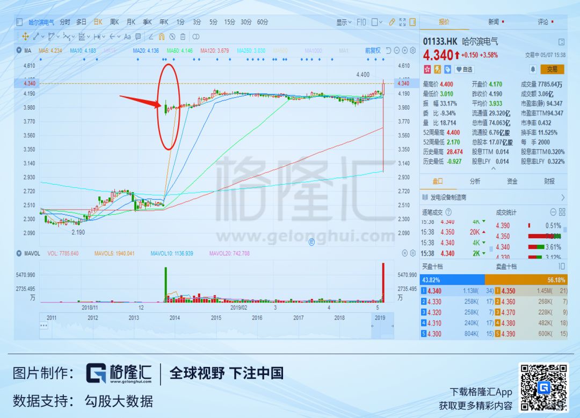Open the 资金 capital flow tab
580x418 pixels.
[512, 181]
